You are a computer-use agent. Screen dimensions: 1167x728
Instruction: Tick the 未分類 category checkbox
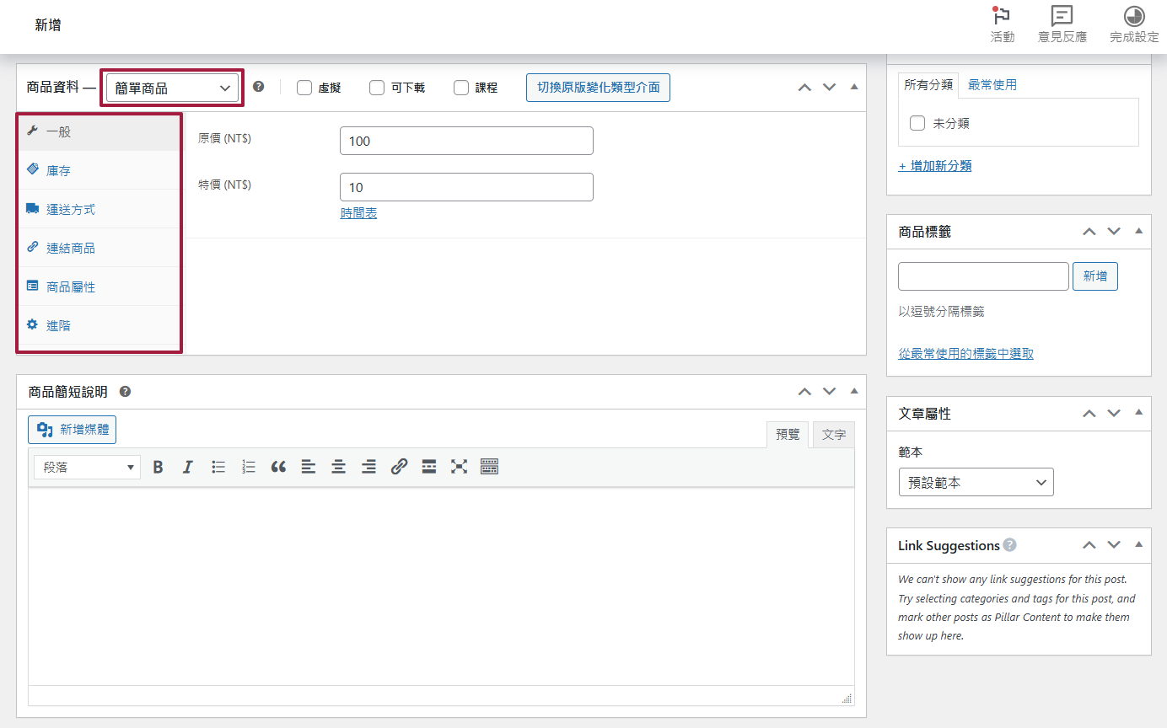tap(917, 124)
